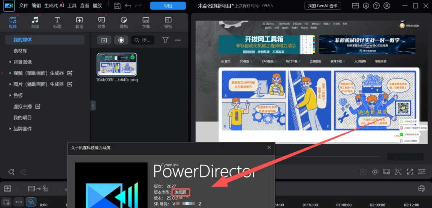Click the timeline marker view icon
This screenshot has width=432, height=208.
8,189
